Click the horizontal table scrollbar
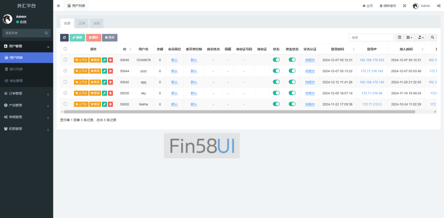 238,112
